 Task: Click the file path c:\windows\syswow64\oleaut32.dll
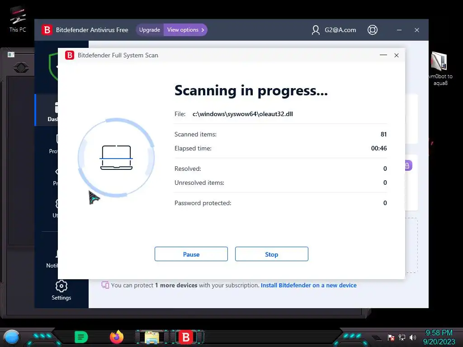tap(243, 114)
